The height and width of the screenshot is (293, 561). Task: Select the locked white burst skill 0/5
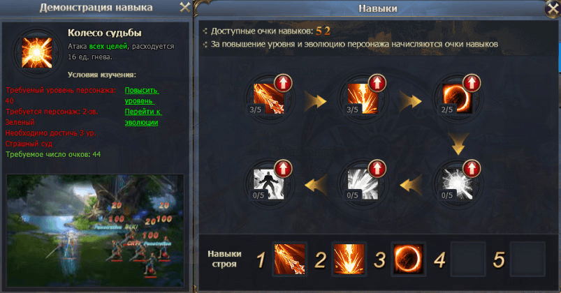[x=458, y=184]
